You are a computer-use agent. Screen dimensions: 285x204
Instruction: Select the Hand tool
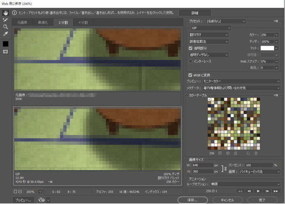[5, 12]
